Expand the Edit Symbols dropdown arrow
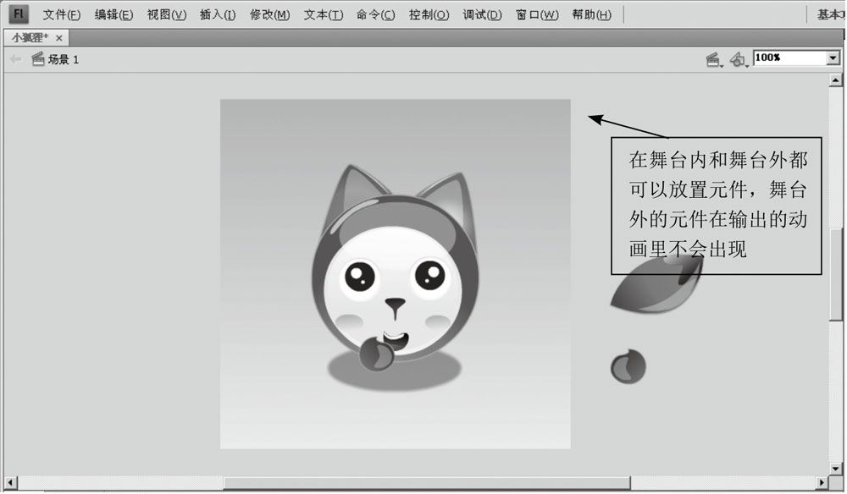Viewport: 847px width, 494px height. pos(746,63)
